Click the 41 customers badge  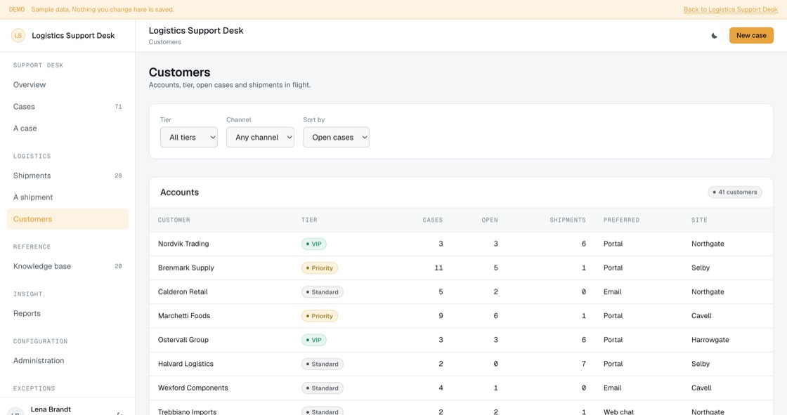tap(735, 192)
